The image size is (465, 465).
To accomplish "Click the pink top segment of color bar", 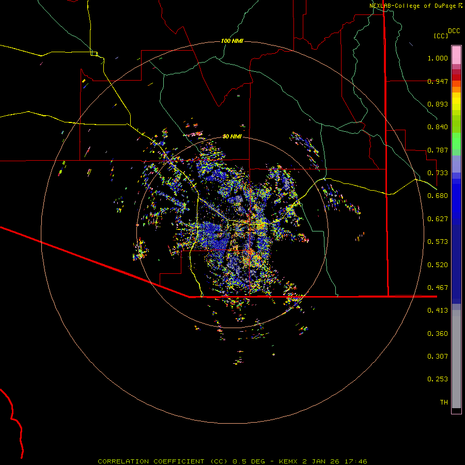I will [456, 55].
